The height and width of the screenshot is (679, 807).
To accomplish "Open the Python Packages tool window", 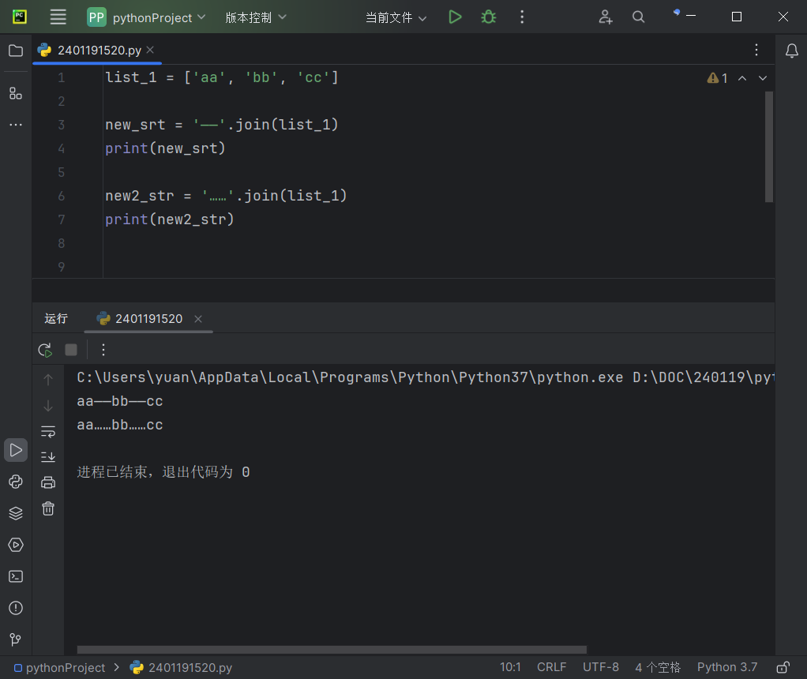I will tap(16, 513).
